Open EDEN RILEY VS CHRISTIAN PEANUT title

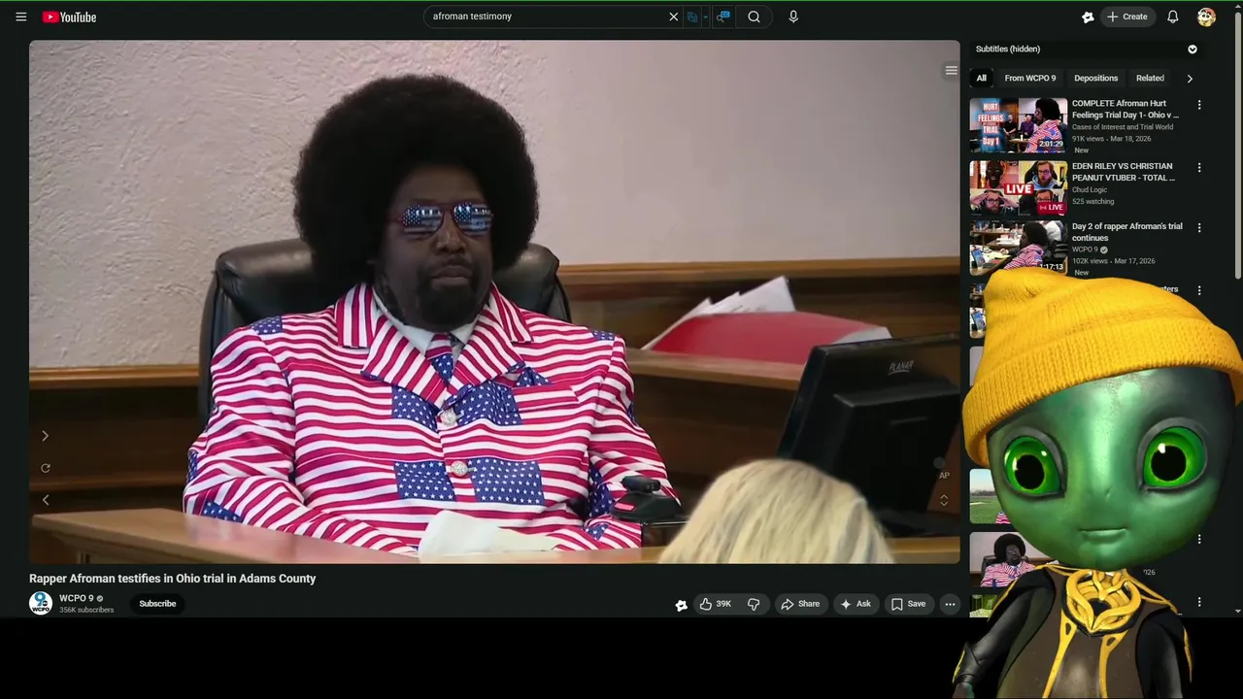coord(1124,172)
